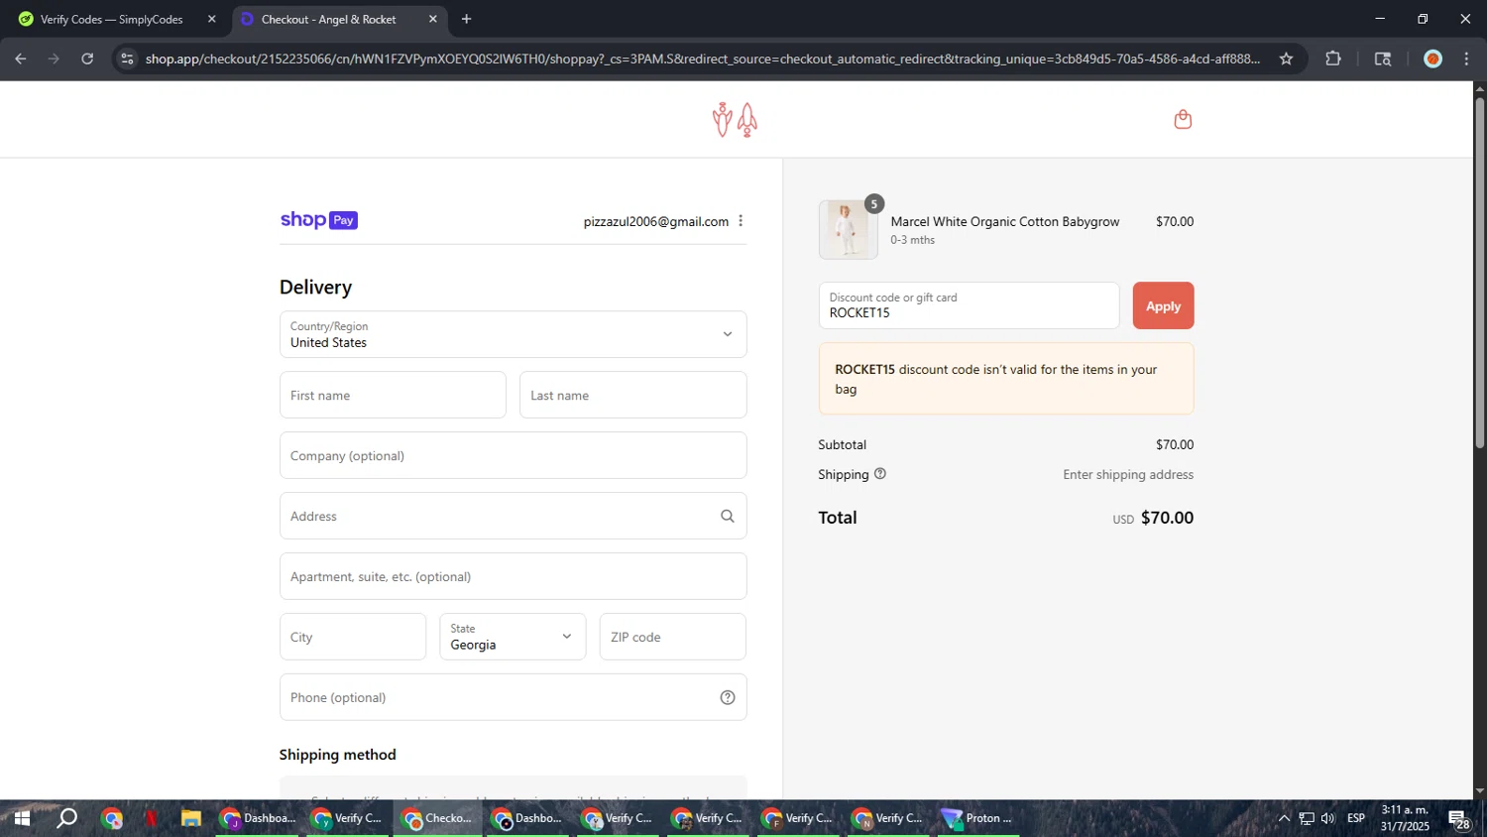
Task: Open the Netflix taskbar icon
Action: (151, 818)
